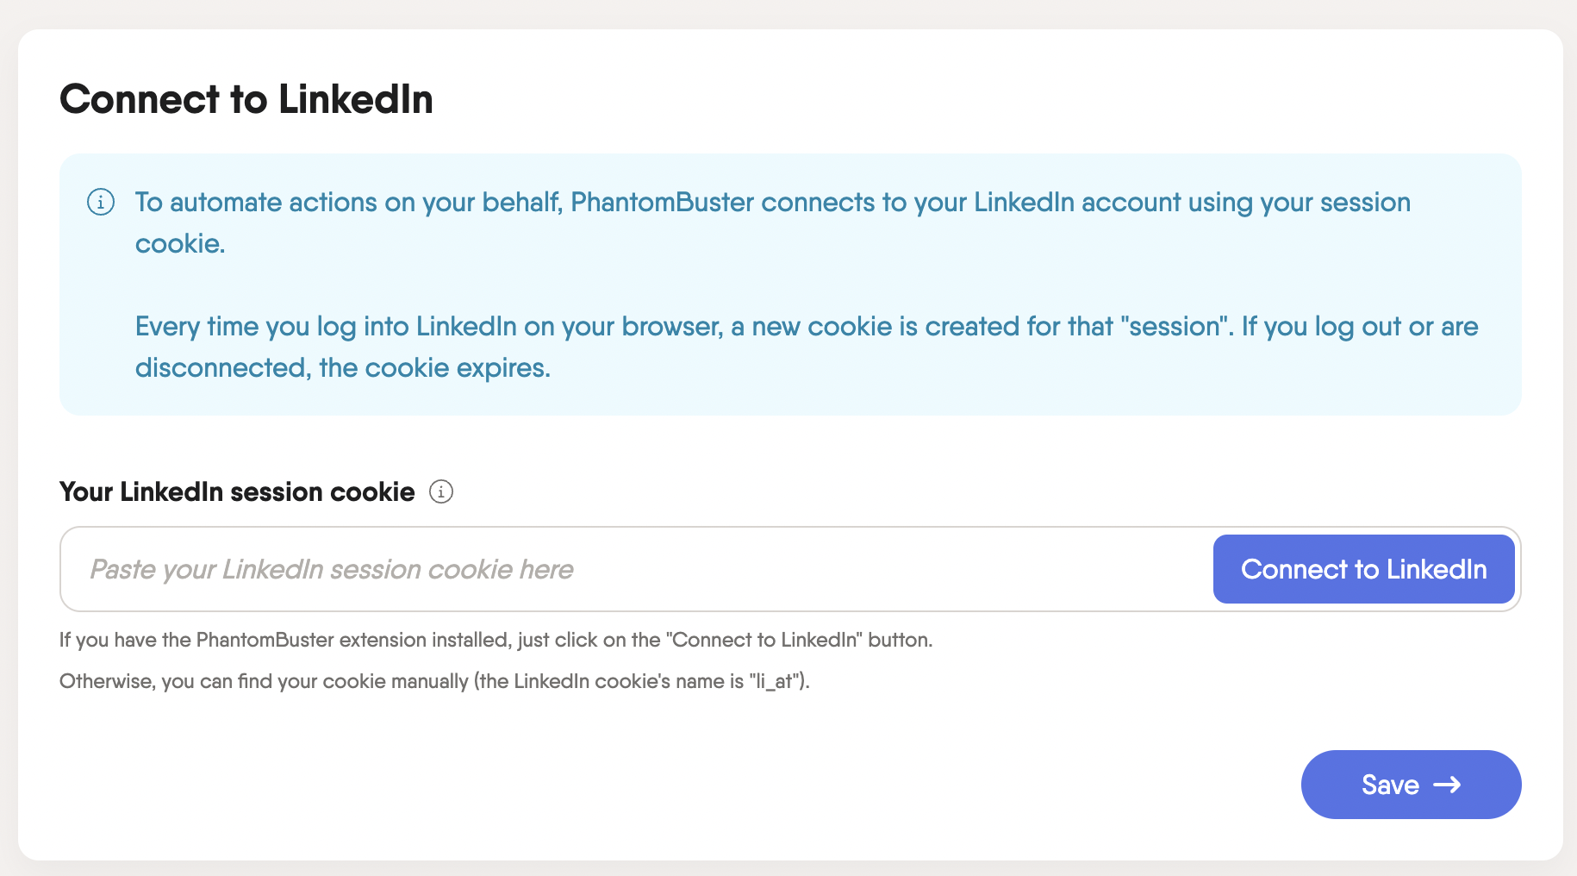
Task: Click the Save button label
Action: click(x=1390, y=785)
